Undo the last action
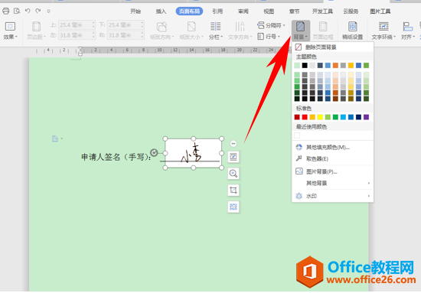The width and height of the screenshot is (421, 293). point(28,11)
